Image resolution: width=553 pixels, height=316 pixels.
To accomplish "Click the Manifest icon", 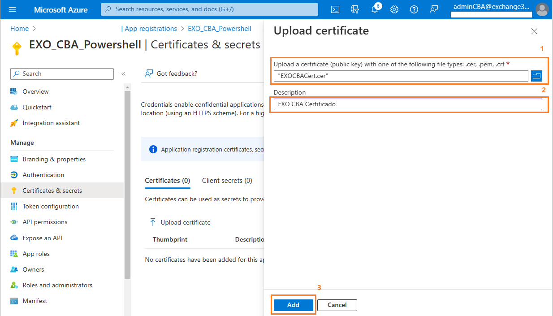I will coord(14,301).
